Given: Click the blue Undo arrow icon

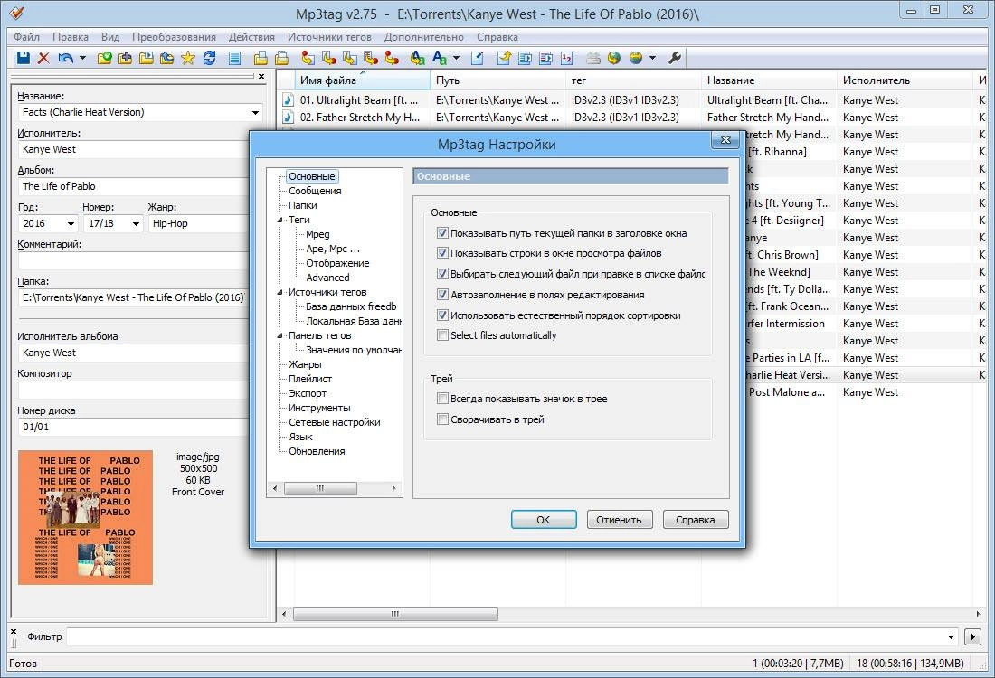Looking at the screenshot, I should tap(65, 59).
